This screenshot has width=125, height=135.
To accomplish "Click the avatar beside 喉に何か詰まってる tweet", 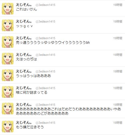I will (8, 92).
